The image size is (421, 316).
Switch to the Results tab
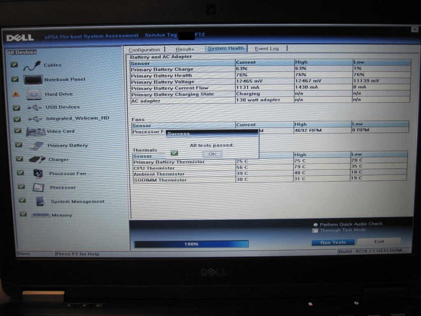coord(185,49)
